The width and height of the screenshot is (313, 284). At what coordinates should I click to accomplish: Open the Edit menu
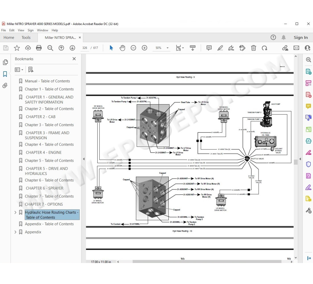tap(12, 30)
